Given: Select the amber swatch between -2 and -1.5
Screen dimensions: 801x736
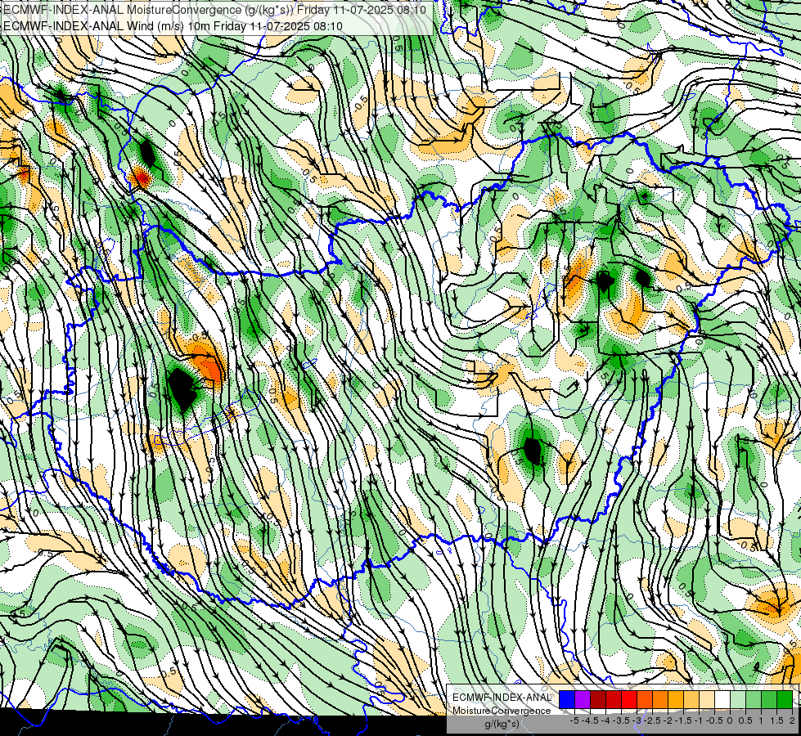Looking at the screenshot, I should coord(676,700).
